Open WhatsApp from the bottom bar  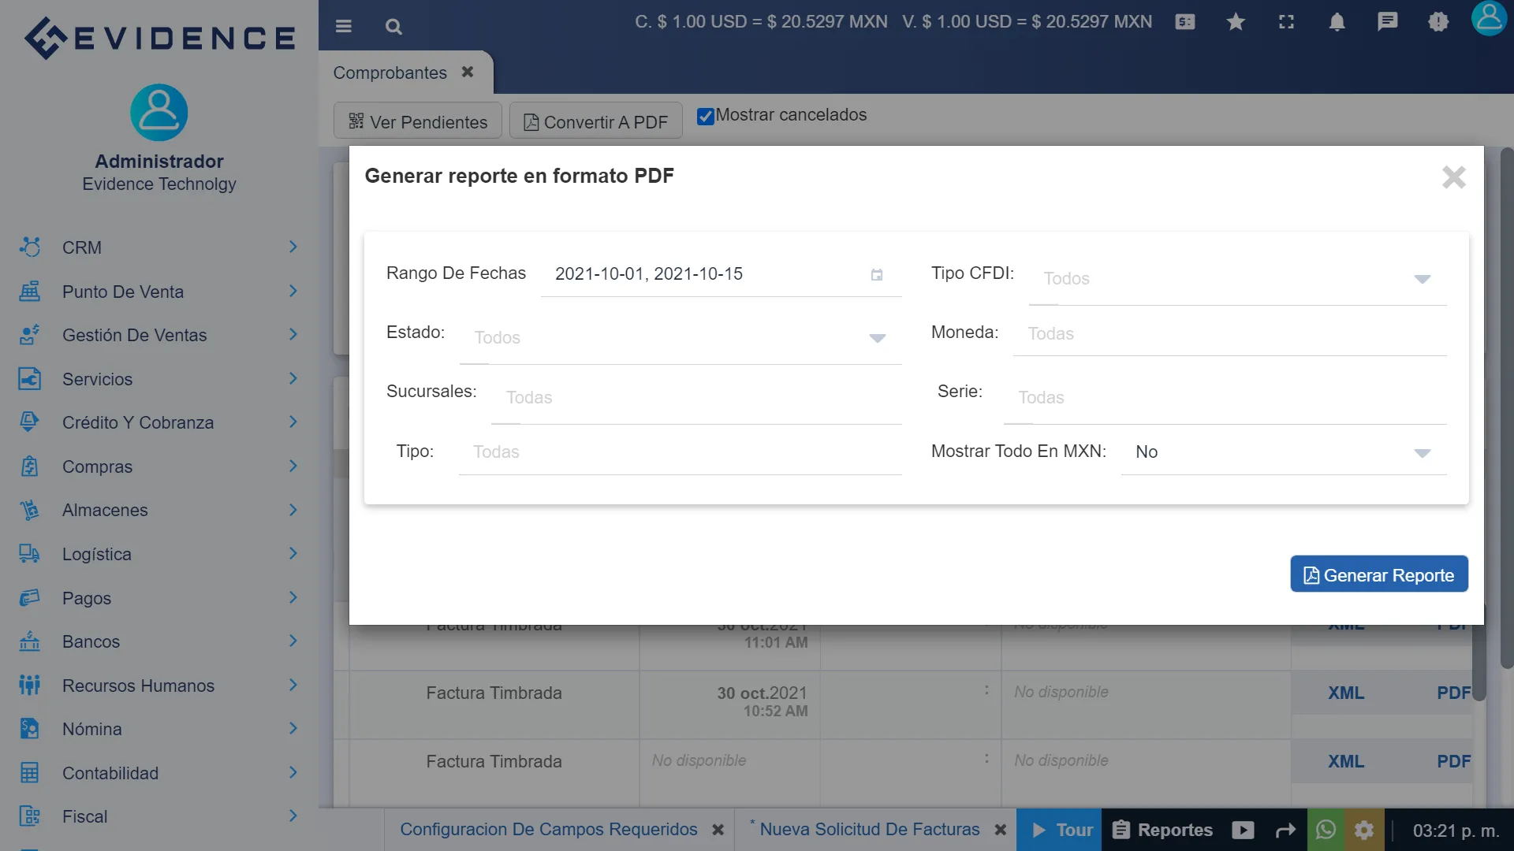point(1326,830)
